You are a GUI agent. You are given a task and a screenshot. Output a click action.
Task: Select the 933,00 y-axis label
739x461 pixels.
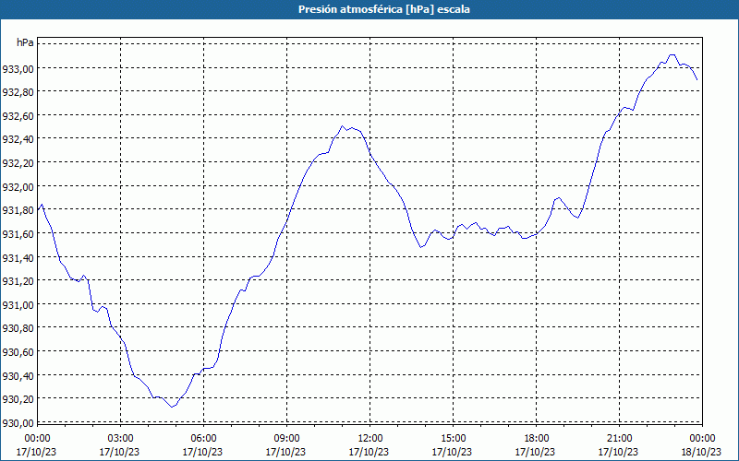click(18, 69)
